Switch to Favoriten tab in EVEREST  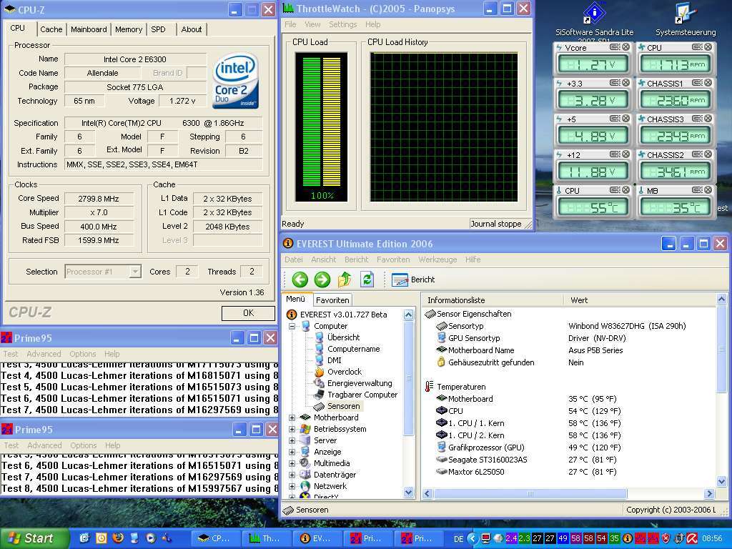pyautogui.click(x=332, y=300)
